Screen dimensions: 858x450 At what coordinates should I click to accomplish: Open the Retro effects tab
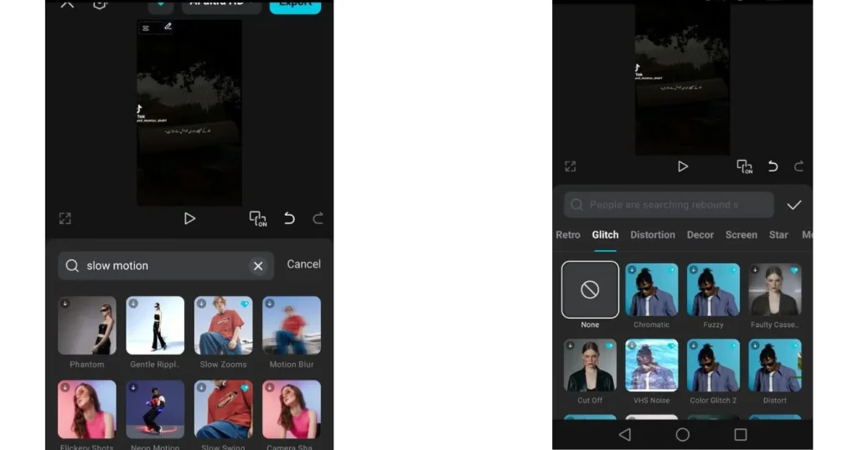click(568, 235)
